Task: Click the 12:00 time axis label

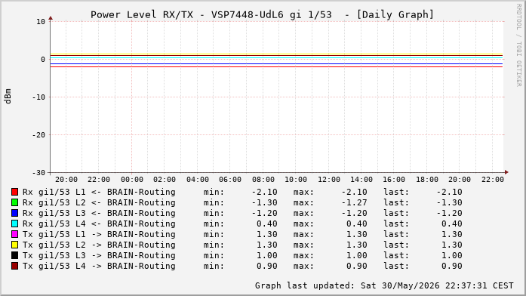Action: point(329,180)
